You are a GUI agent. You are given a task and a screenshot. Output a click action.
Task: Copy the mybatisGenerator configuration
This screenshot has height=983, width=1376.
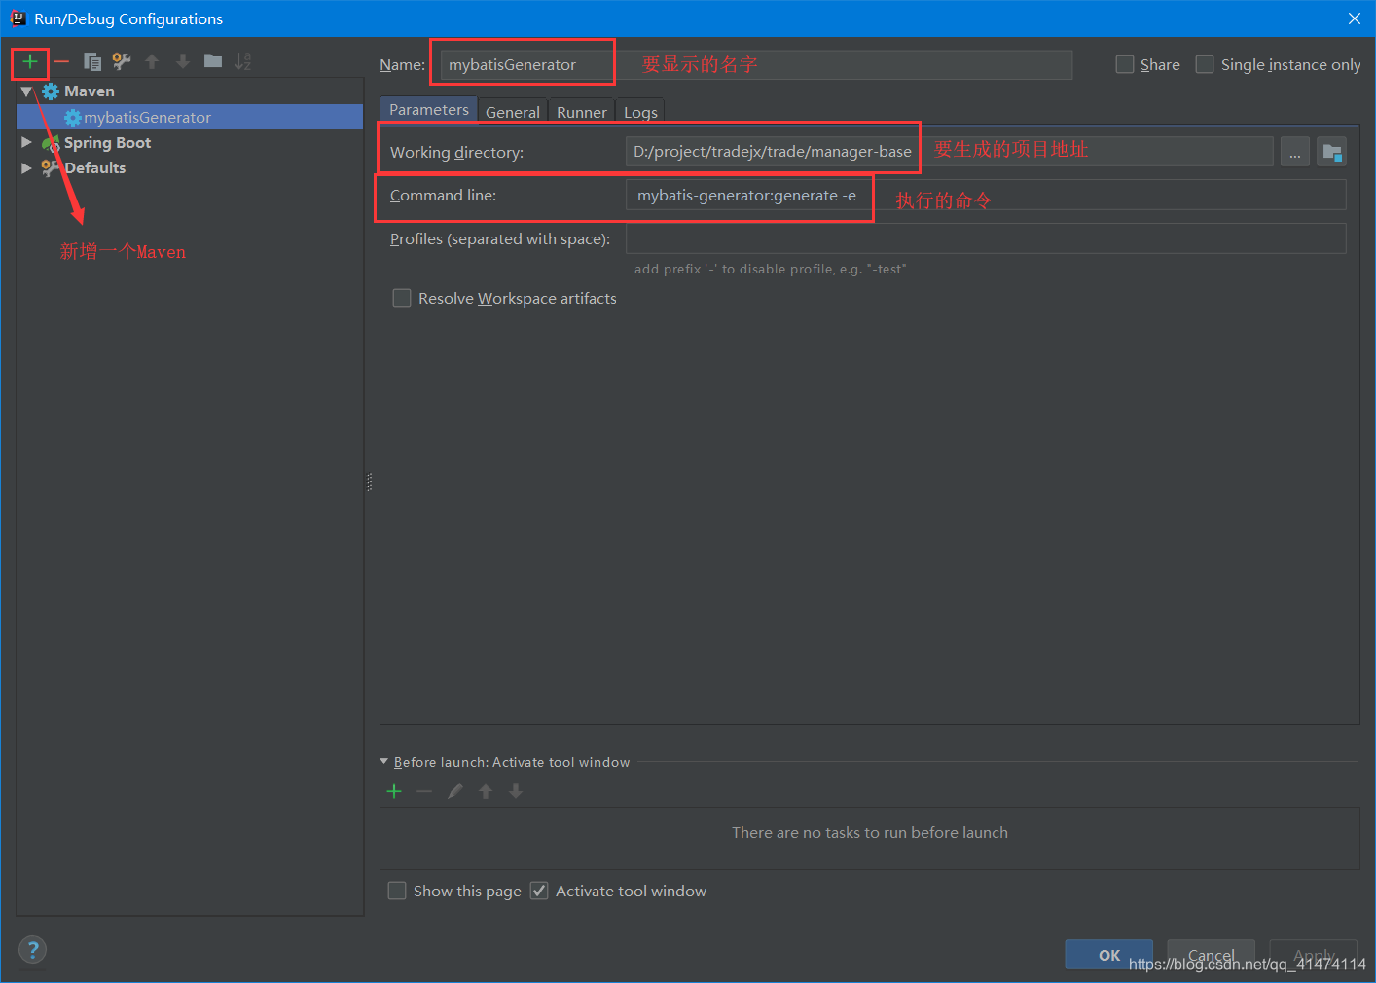[x=92, y=60]
